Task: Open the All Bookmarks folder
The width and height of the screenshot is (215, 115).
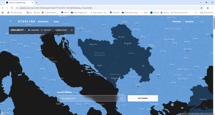Action: click(207, 12)
